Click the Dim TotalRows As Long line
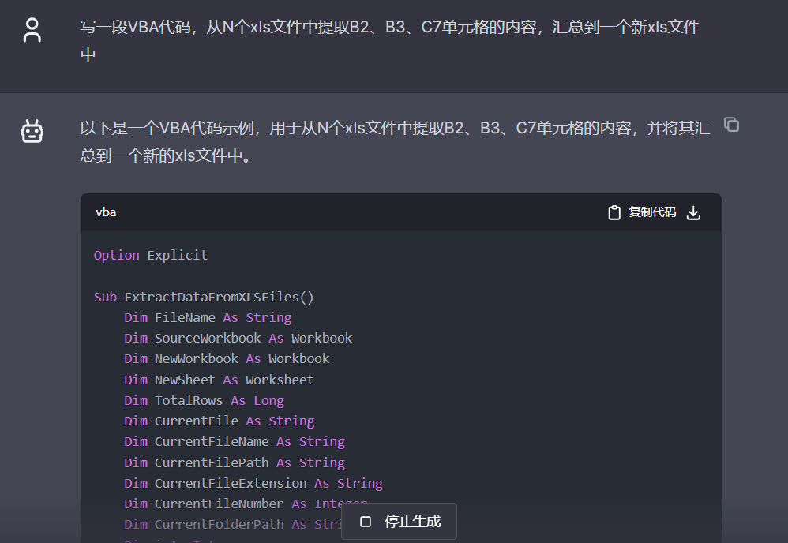 point(204,400)
